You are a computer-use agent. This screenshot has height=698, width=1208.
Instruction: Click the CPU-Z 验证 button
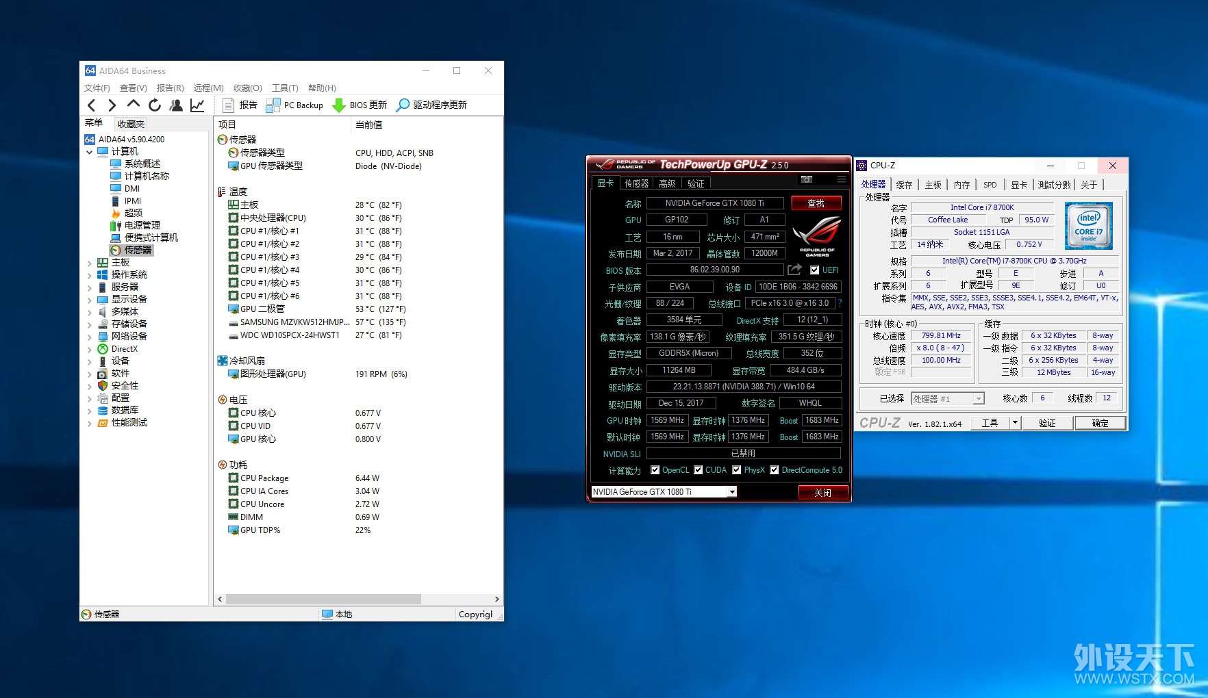tap(1048, 423)
